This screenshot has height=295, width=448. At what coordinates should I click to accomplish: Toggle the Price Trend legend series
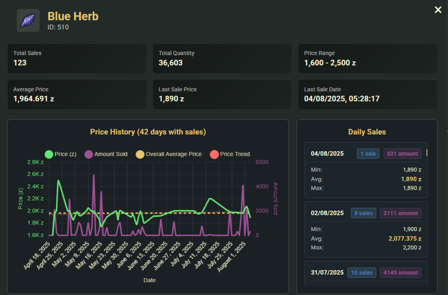coord(230,154)
